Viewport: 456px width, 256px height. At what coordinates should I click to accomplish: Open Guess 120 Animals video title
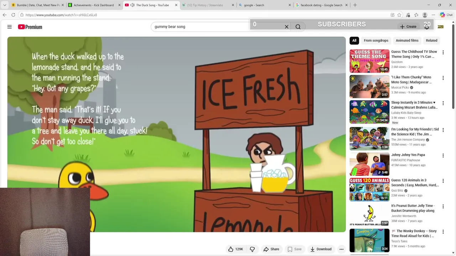point(415,183)
